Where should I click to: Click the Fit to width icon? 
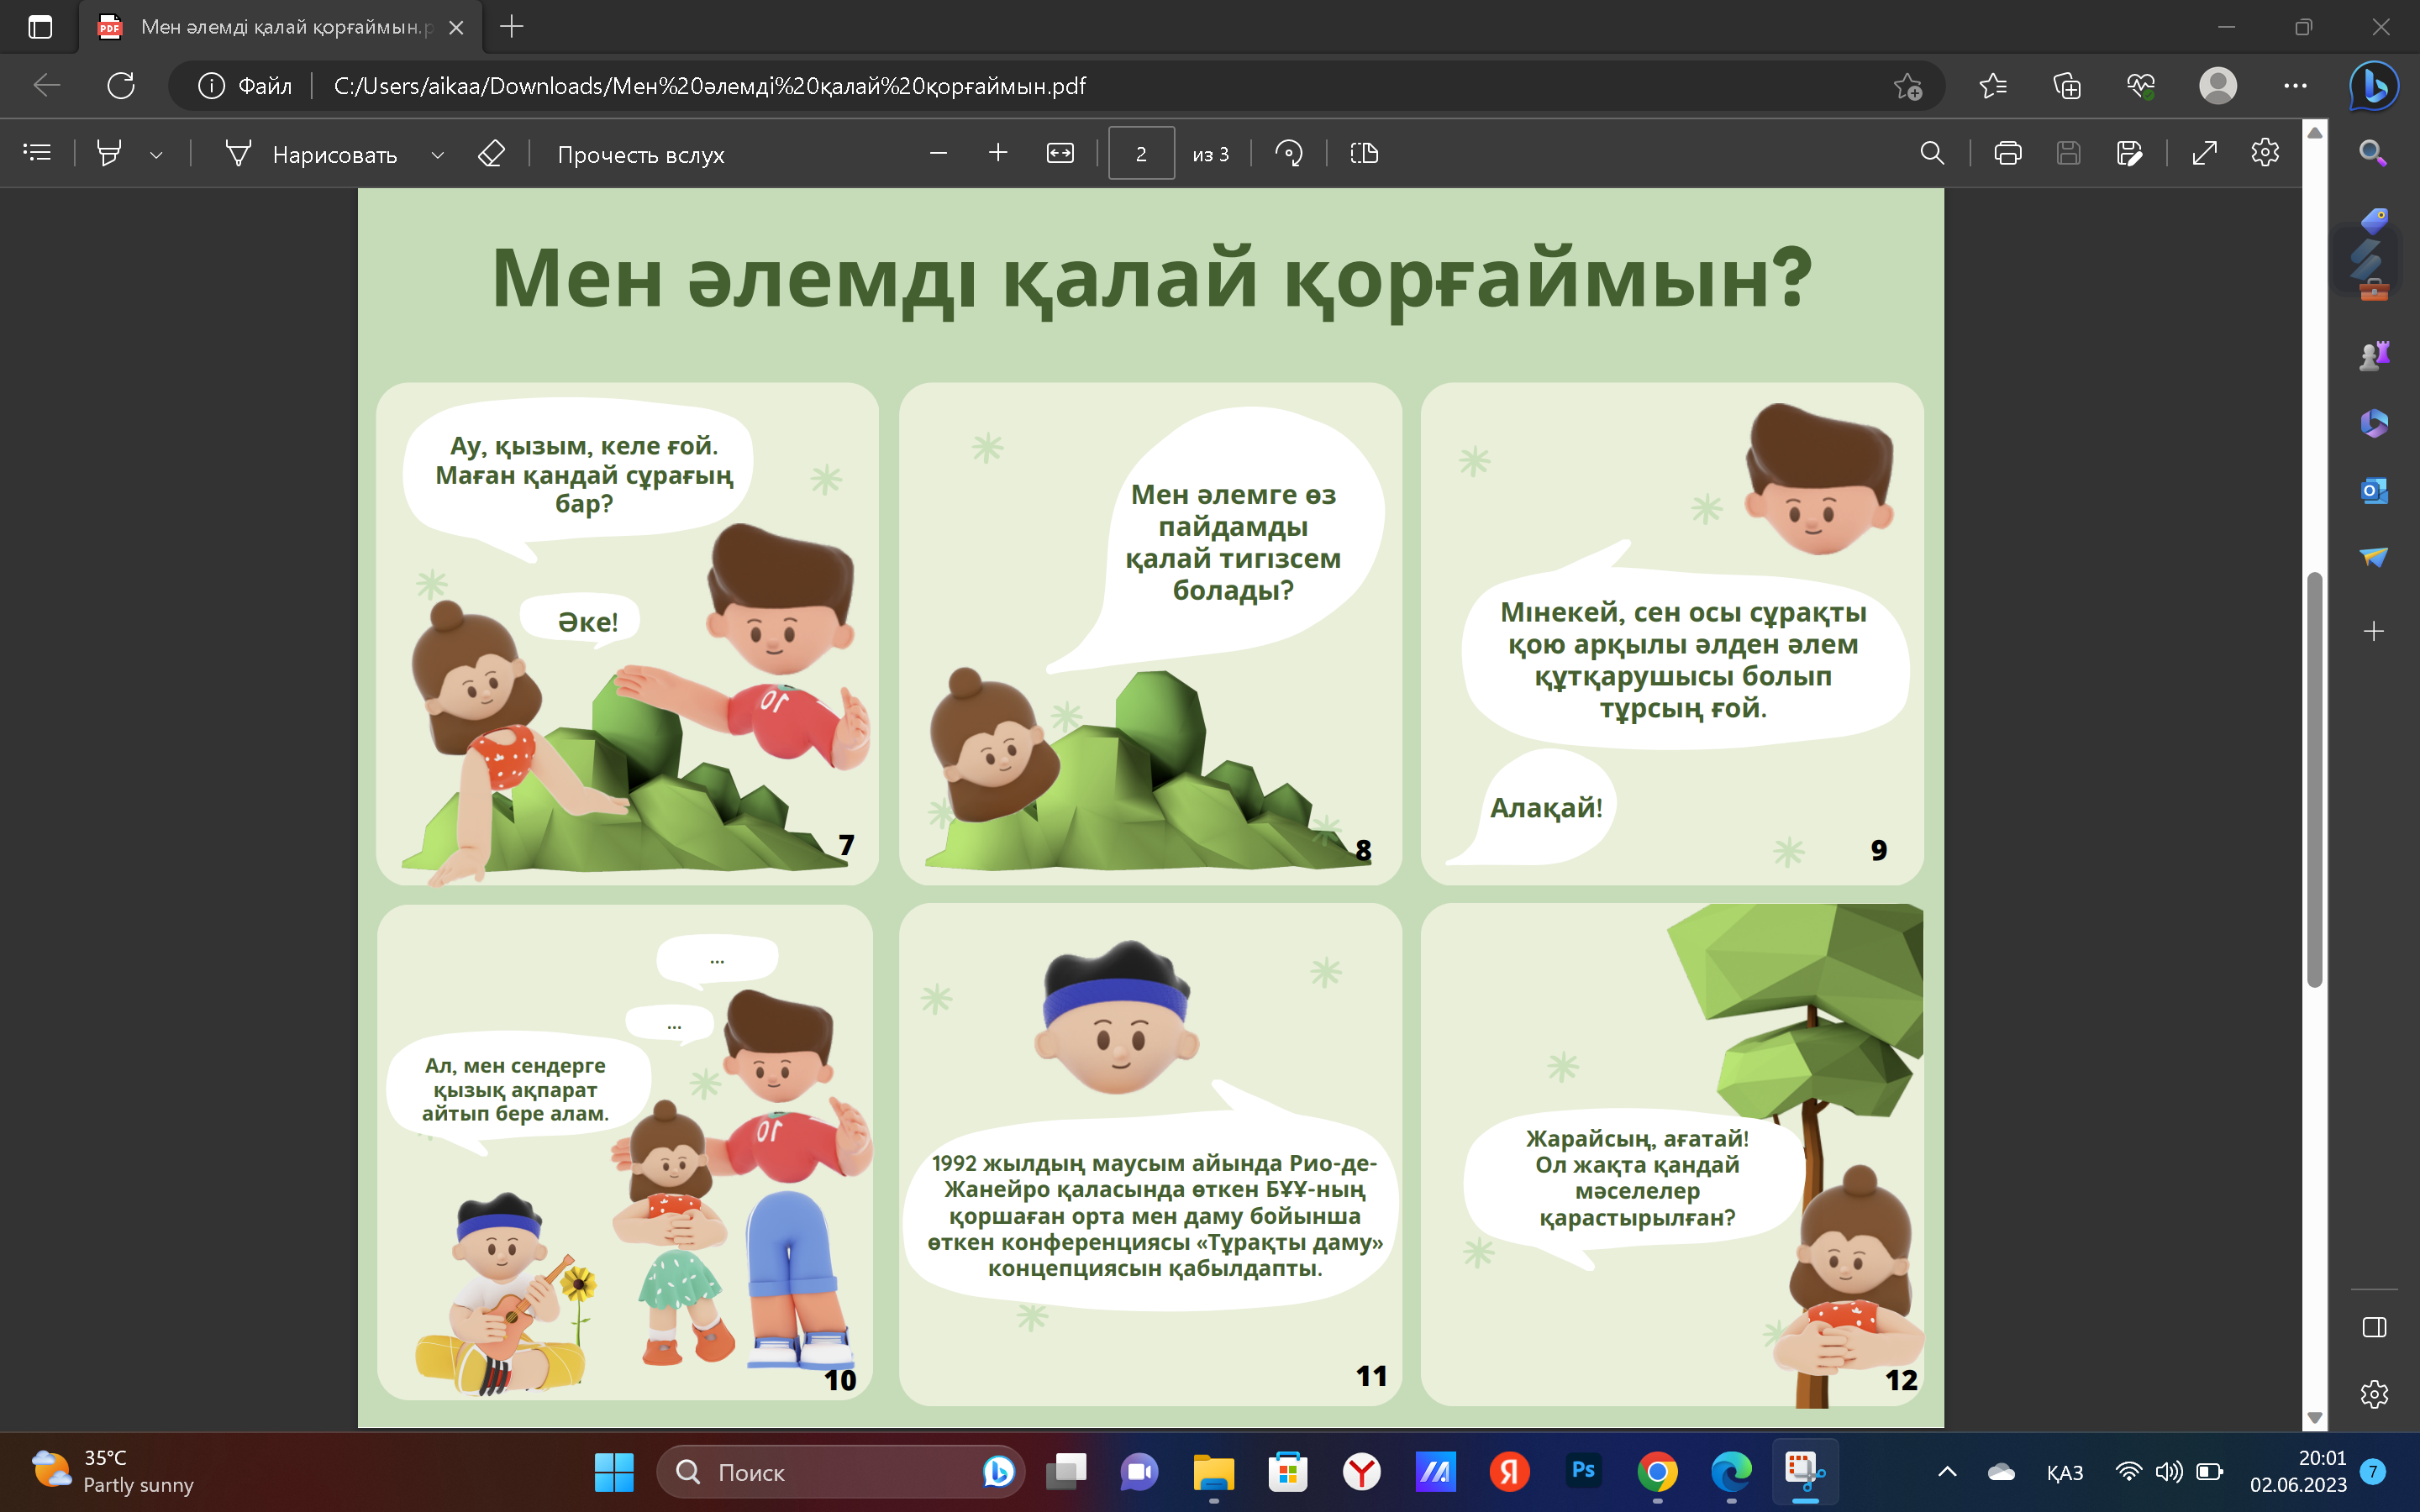(1060, 153)
